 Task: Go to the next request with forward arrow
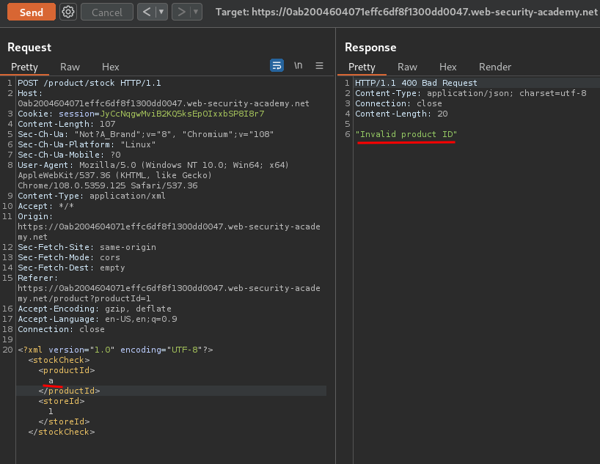(181, 12)
